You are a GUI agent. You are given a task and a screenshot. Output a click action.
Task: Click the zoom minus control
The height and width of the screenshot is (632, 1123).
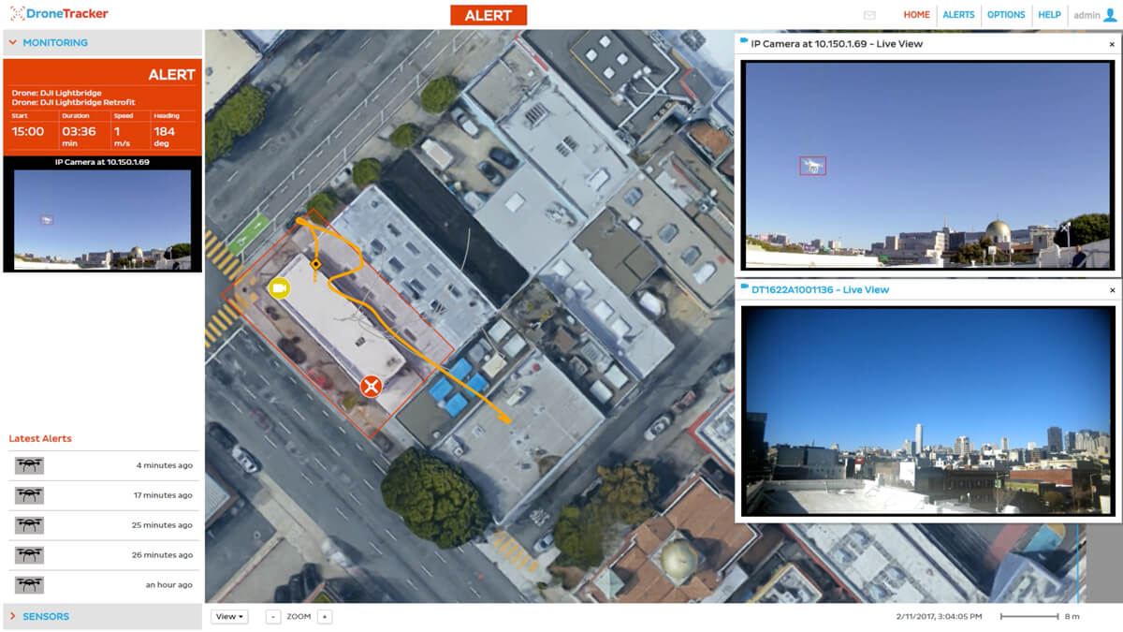pyautogui.click(x=272, y=617)
